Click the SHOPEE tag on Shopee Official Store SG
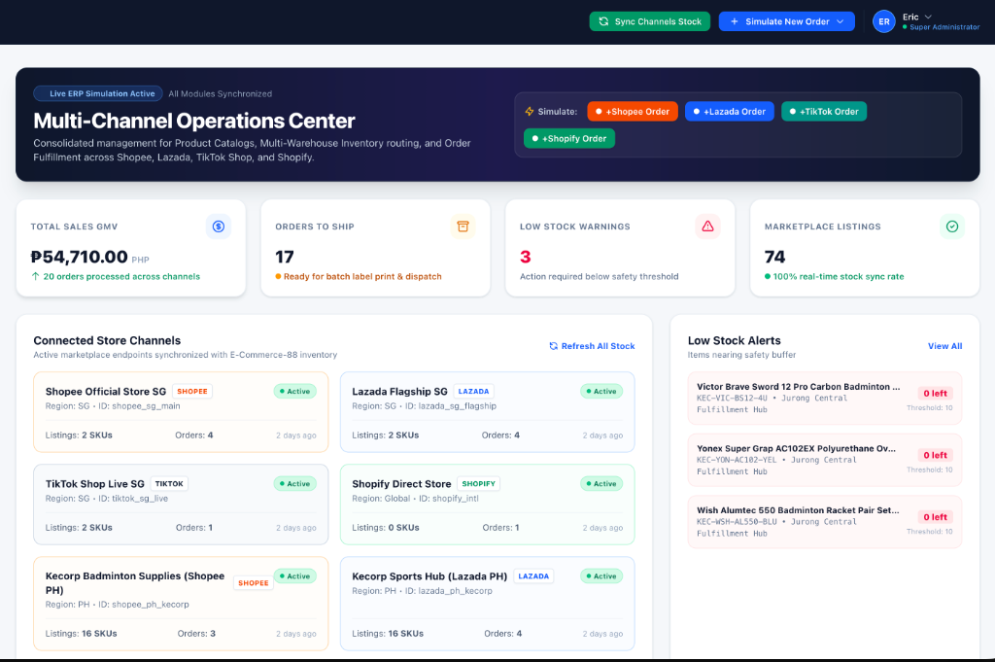 pos(191,392)
